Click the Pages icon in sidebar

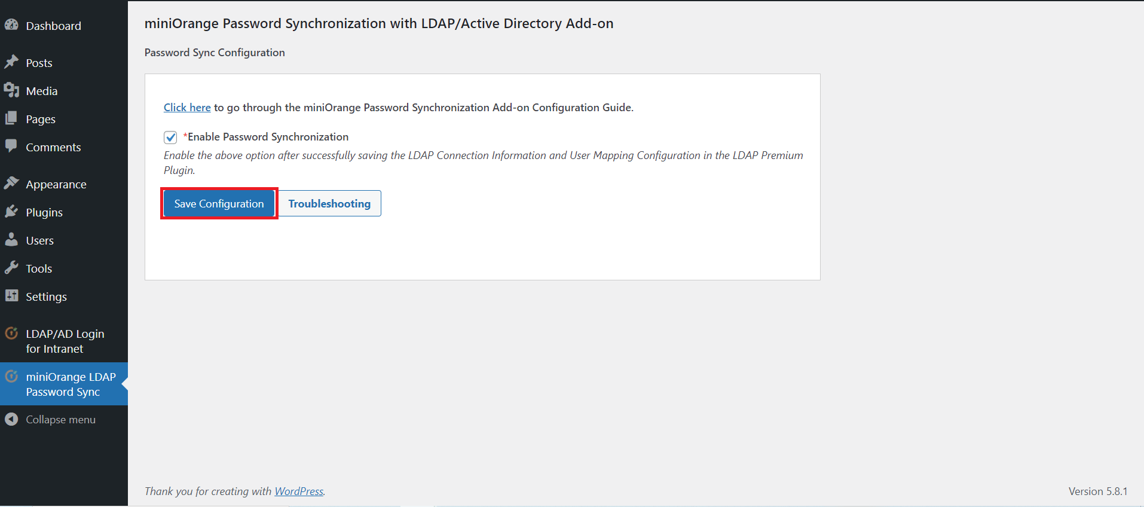coord(11,118)
